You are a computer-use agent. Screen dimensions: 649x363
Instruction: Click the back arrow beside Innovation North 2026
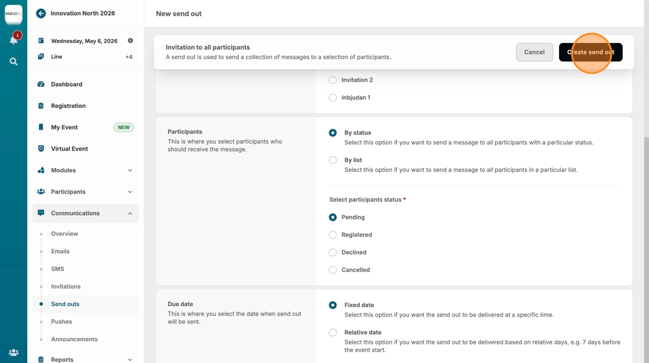tap(41, 13)
